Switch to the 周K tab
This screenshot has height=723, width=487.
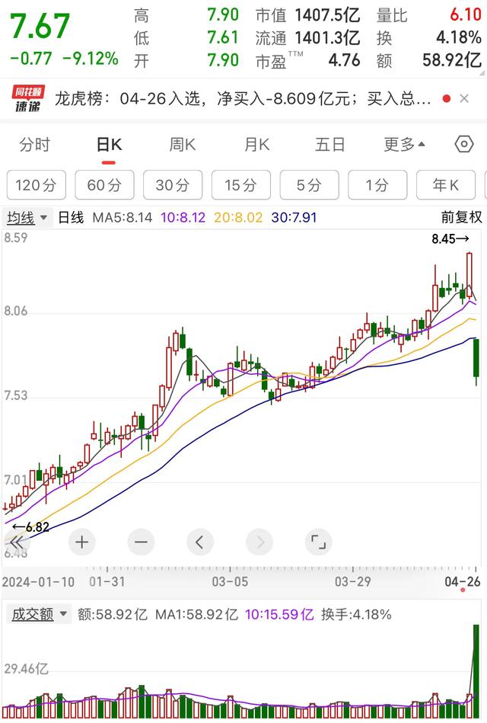(183, 145)
